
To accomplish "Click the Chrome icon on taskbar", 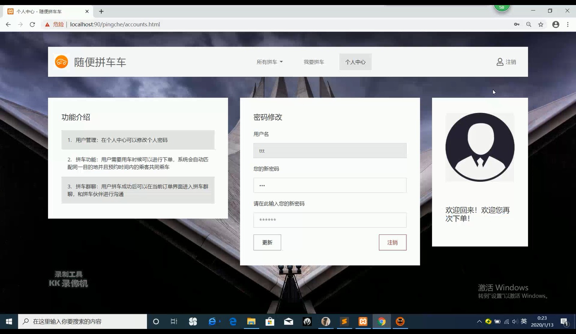I will click(381, 321).
